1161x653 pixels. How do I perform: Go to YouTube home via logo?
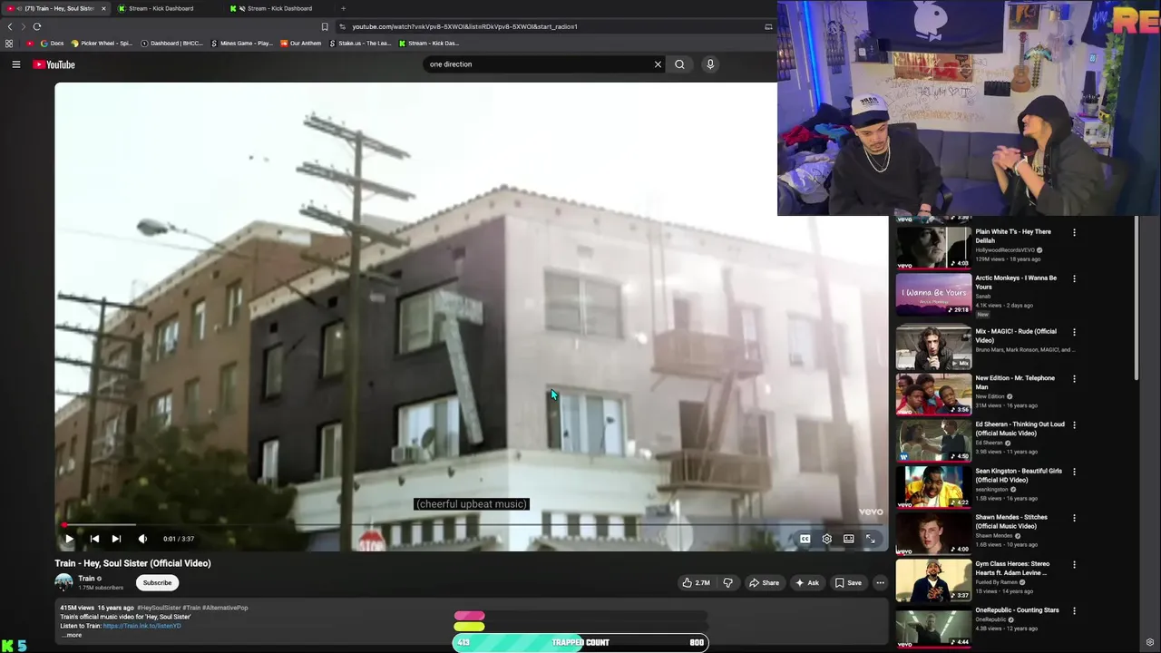coord(54,64)
